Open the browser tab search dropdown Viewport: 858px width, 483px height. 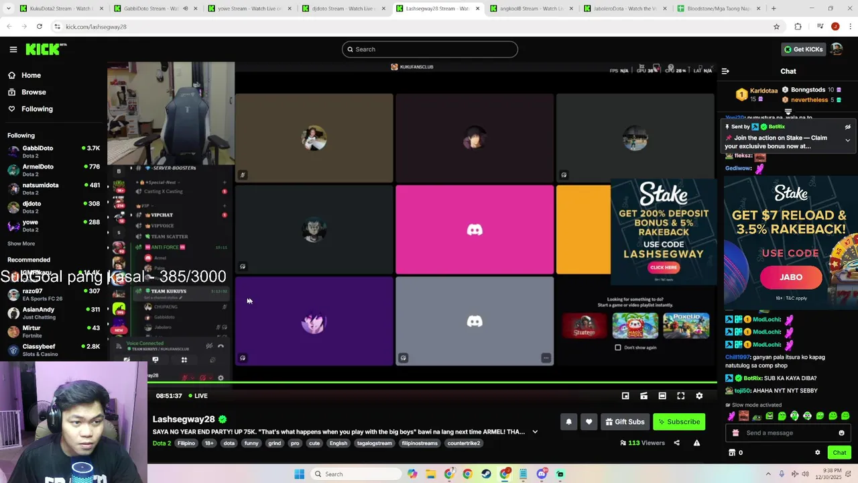(9, 9)
